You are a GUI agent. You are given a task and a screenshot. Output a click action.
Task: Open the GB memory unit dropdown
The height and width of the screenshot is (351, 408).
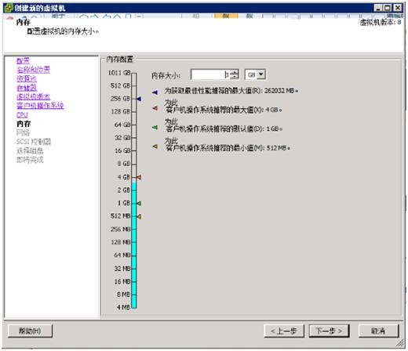click(x=255, y=74)
